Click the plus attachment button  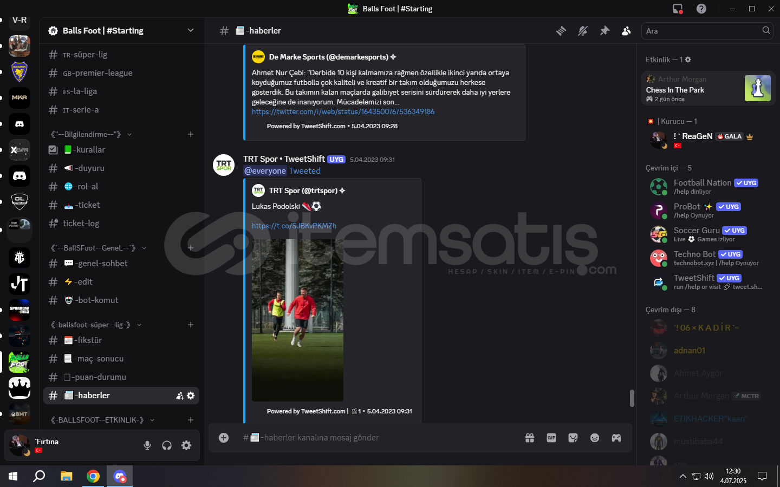click(x=224, y=438)
